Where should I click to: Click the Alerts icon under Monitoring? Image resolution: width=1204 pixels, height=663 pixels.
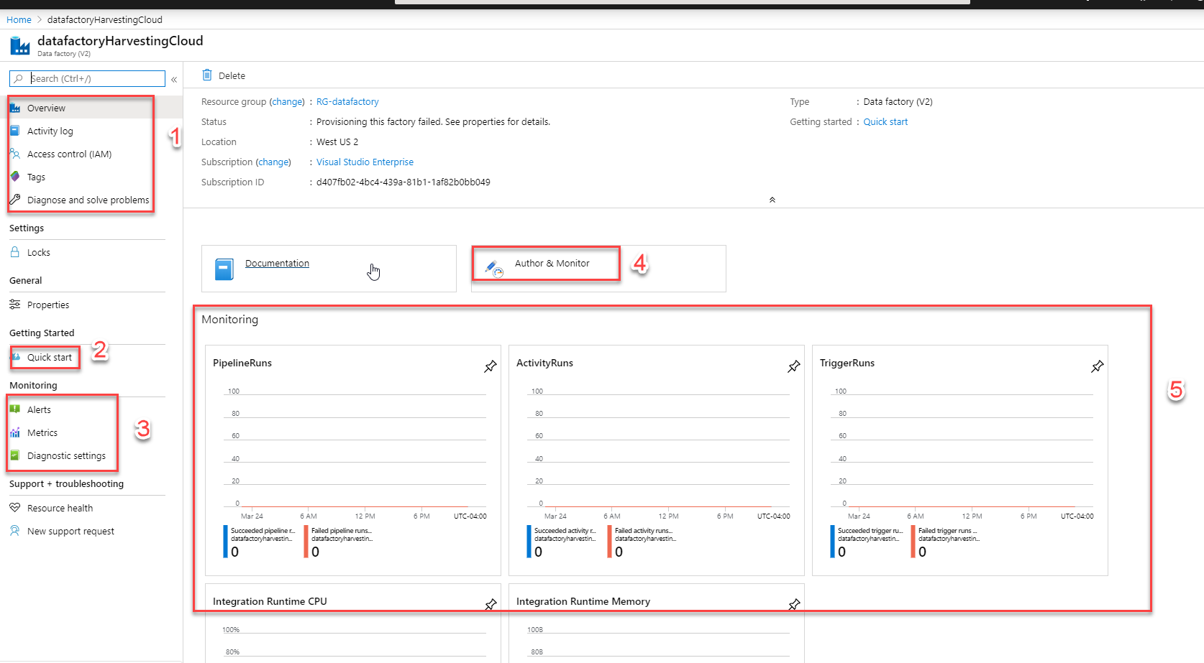point(15,409)
